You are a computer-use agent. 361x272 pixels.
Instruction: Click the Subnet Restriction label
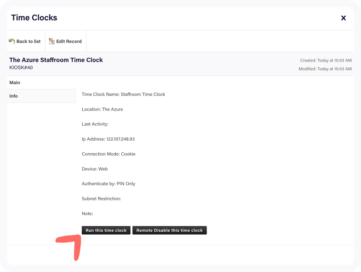point(101,199)
